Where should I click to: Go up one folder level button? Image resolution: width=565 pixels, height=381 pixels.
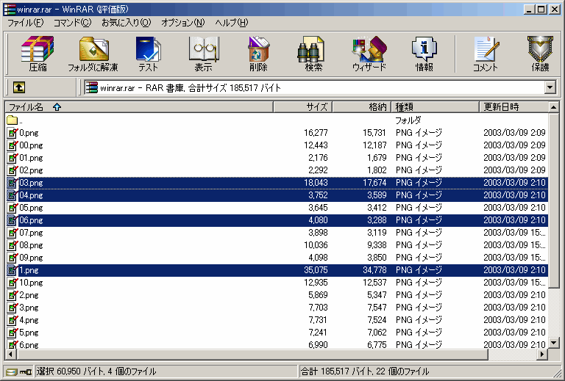pos(19,88)
